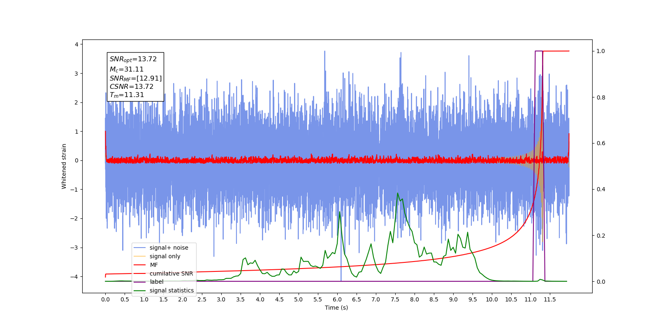The height and width of the screenshot is (329, 658).
Task: Click the 0.0 tick on the time axis
Action: (105, 299)
